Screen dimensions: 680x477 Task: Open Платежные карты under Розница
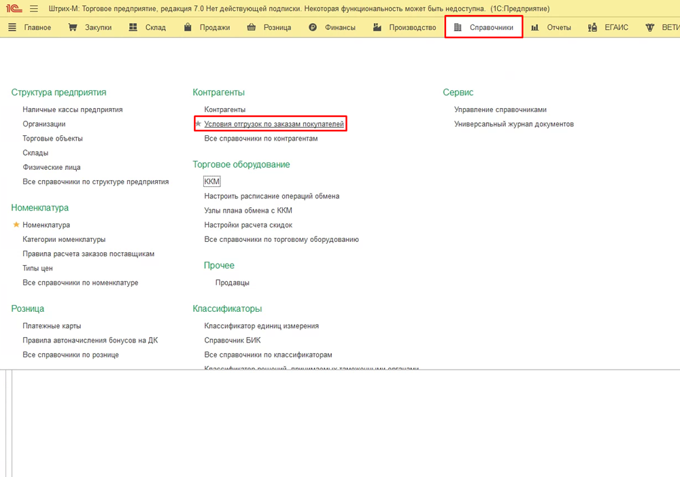[x=52, y=326]
